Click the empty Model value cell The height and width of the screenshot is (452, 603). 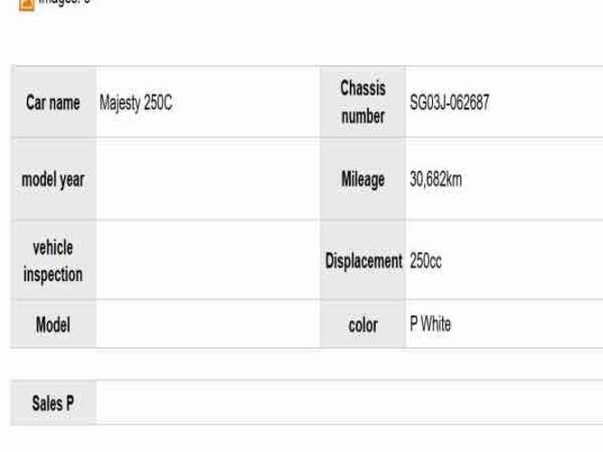point(208,325)
